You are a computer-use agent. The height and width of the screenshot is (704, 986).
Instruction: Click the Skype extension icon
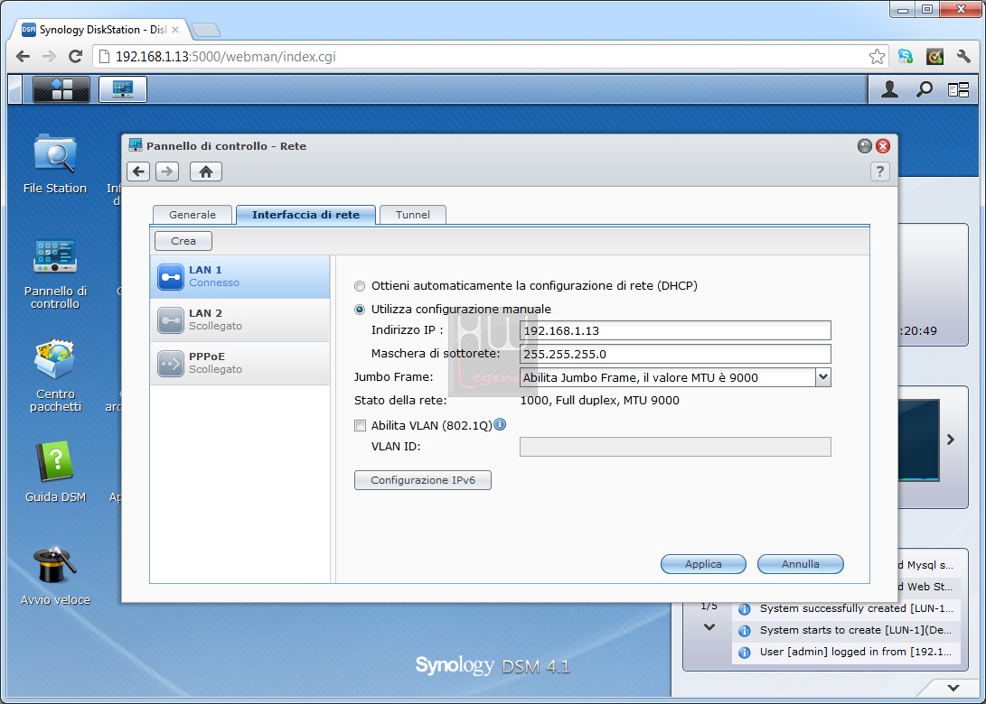(x=906, y=57)
